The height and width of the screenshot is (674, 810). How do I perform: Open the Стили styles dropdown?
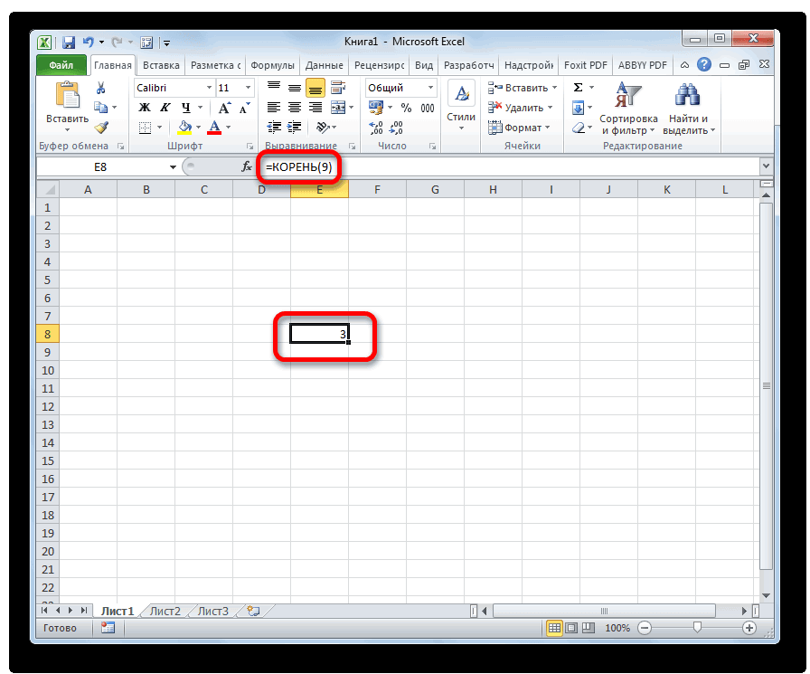click(x=461, y=107)
